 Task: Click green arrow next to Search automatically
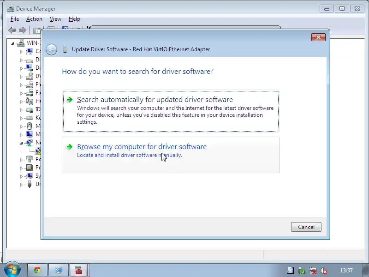pos(70,100)
